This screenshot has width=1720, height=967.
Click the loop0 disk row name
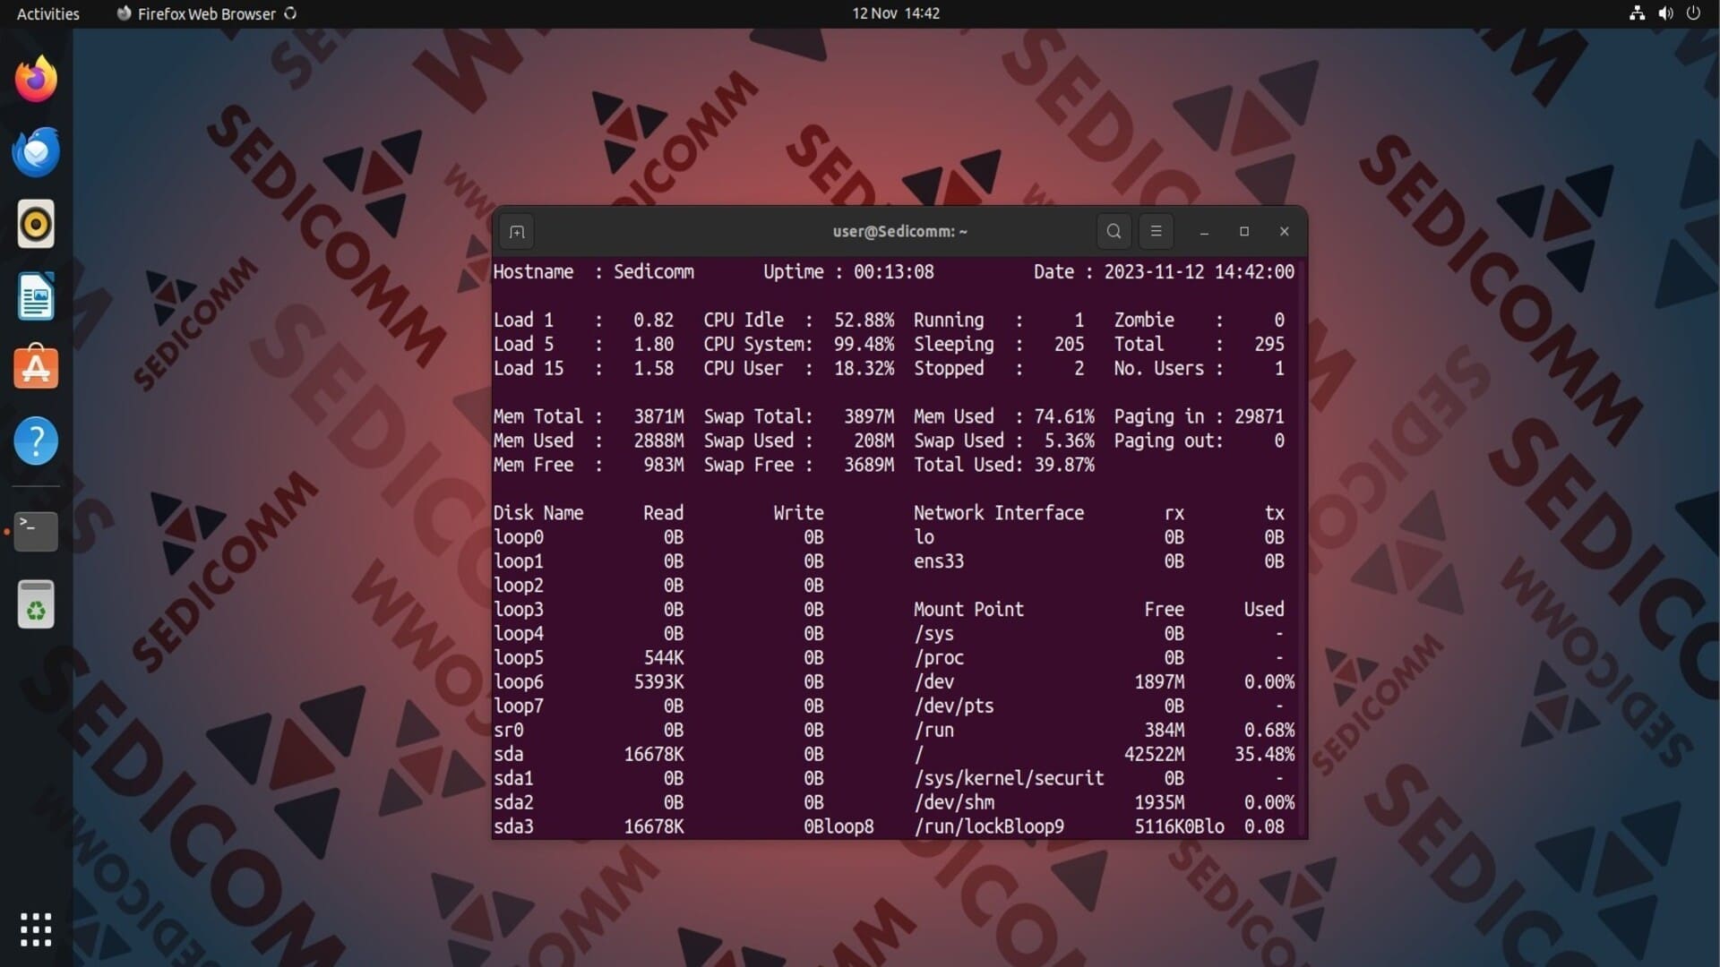point(519,537)
